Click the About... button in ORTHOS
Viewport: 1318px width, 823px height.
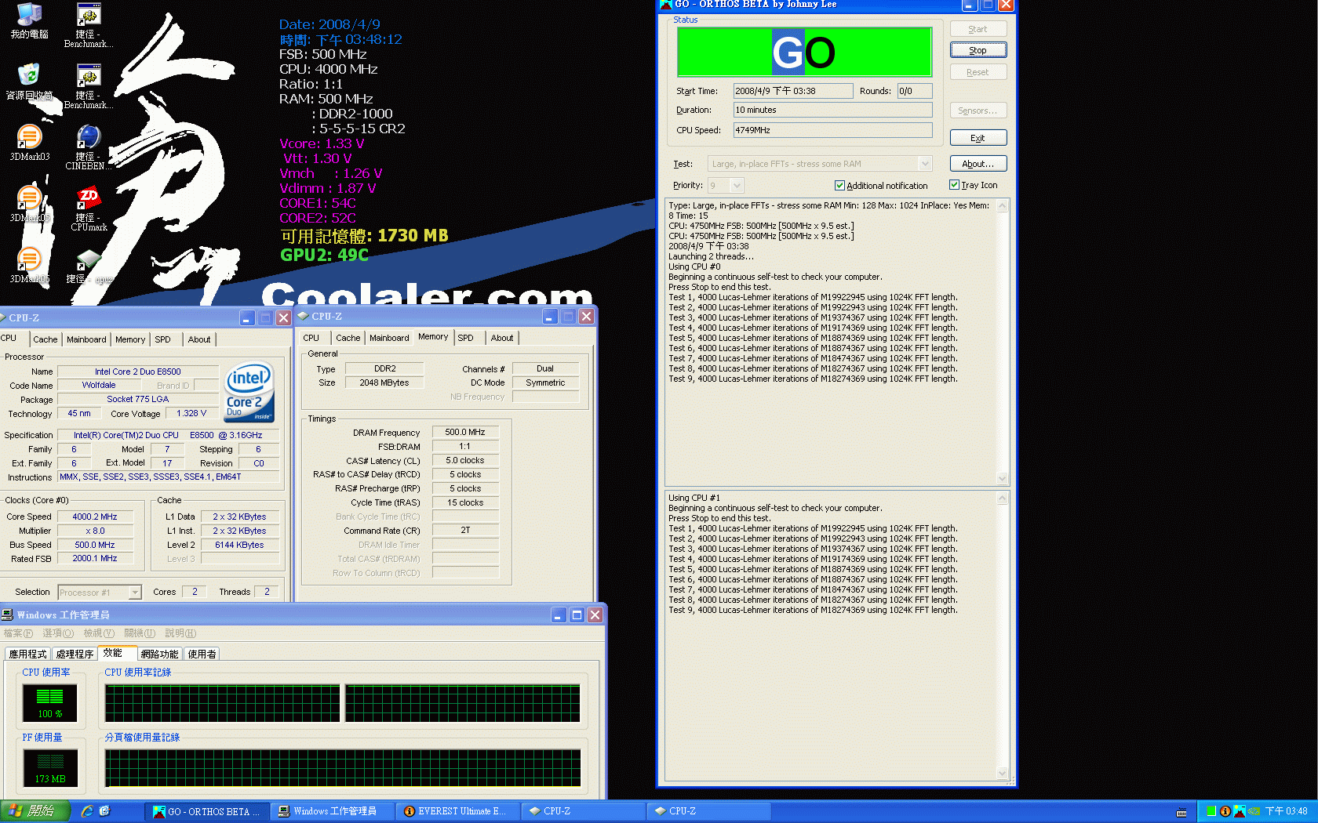(978, 164)
